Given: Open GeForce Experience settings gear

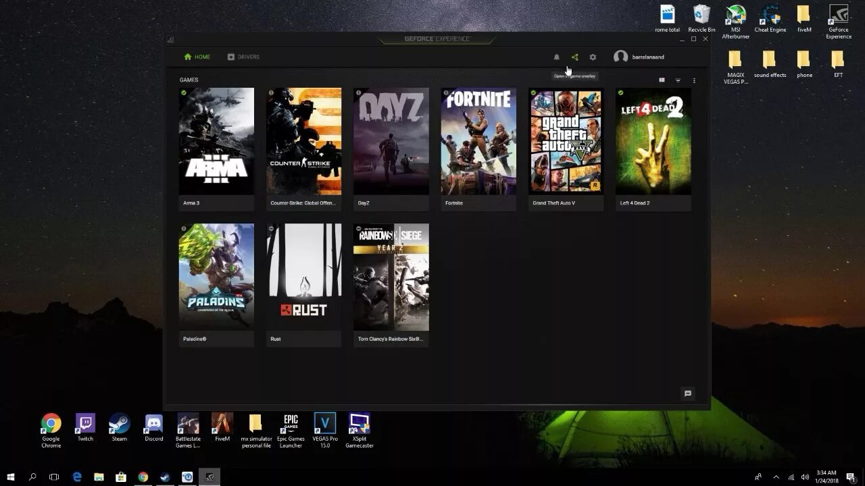Looking at the screenshot, I should pos(593,57).
